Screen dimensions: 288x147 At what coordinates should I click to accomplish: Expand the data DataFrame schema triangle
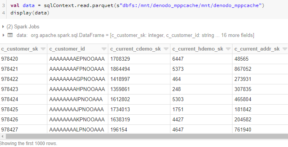(3, 35)
